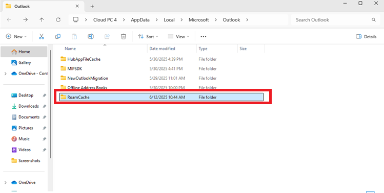Sort by Size column header
The width and height of the screenshot is (384, 193).
click(243, 49)
